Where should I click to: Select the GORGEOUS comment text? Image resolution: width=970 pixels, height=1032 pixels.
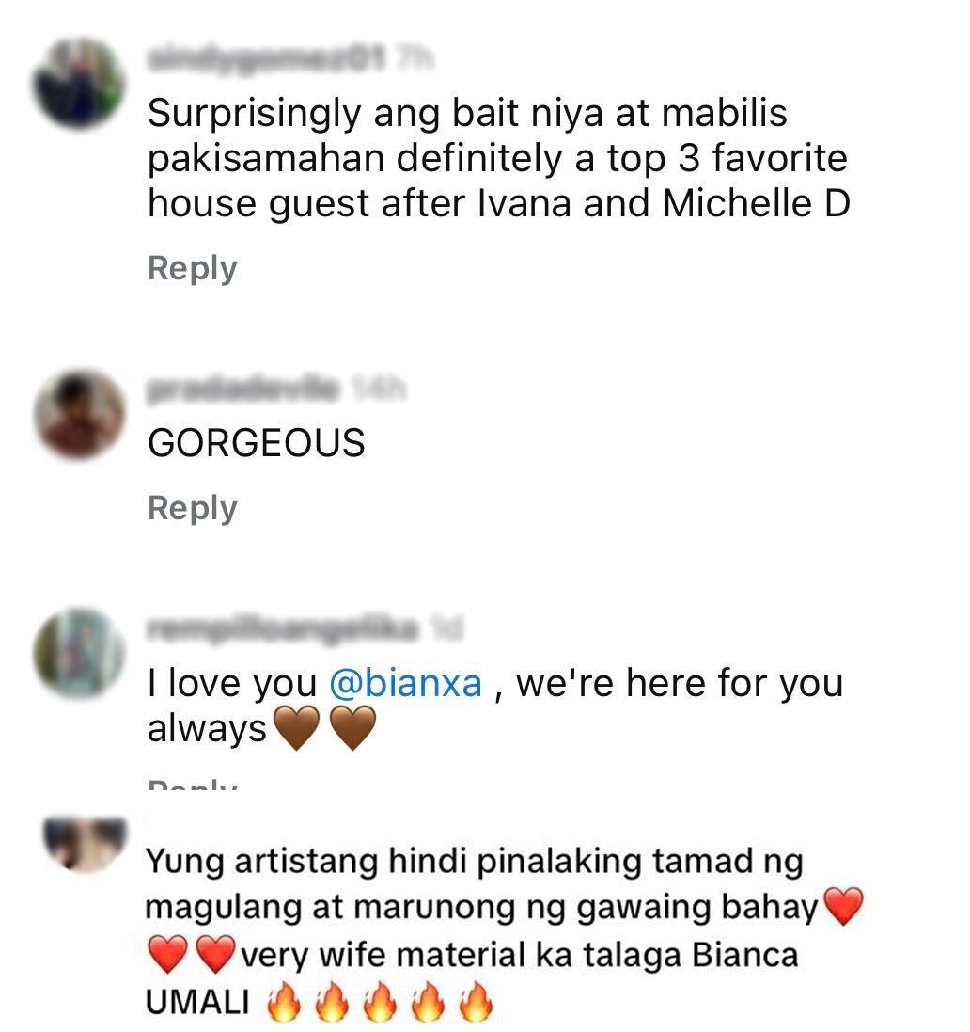tap(256, 442)
